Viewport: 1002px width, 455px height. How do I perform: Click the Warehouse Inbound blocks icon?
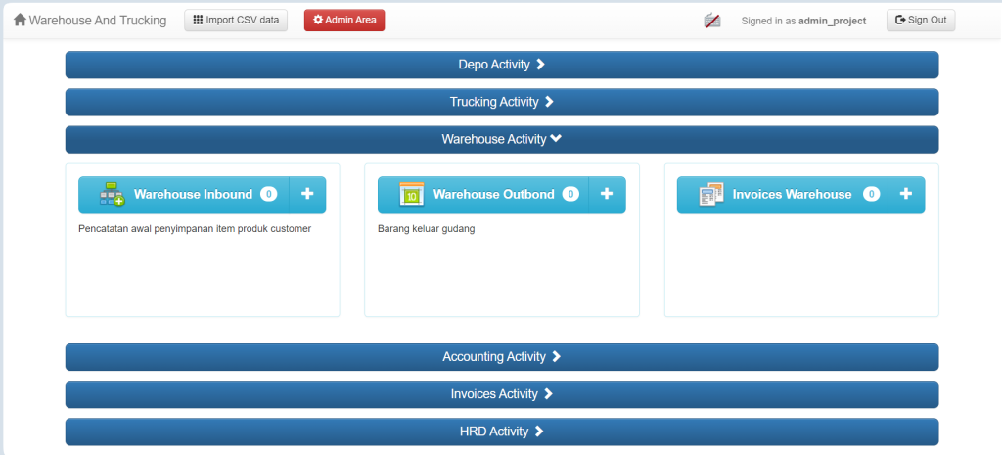click(112, 195)
